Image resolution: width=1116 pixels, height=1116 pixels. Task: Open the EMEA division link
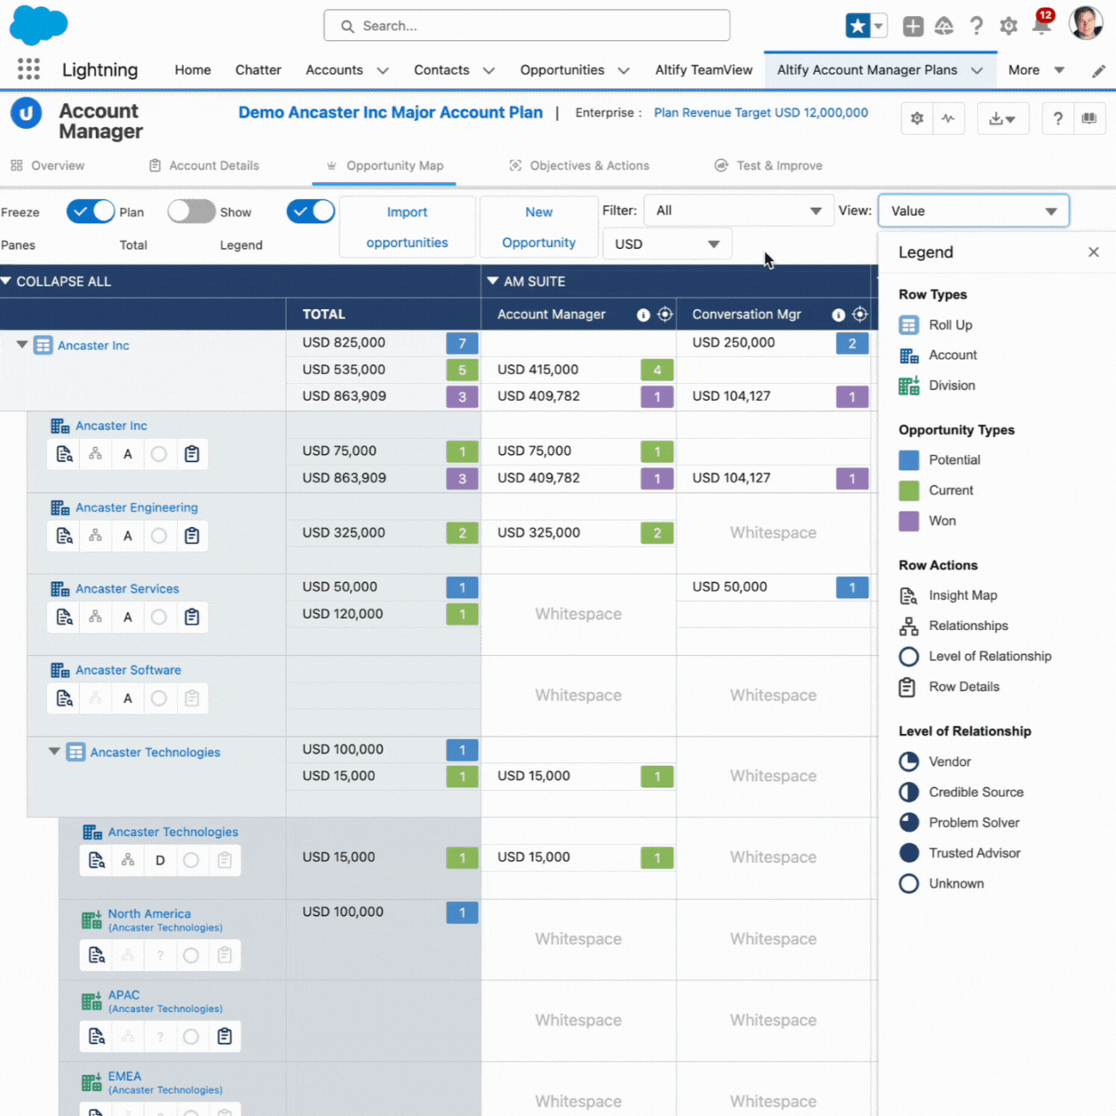(124, 1076)
